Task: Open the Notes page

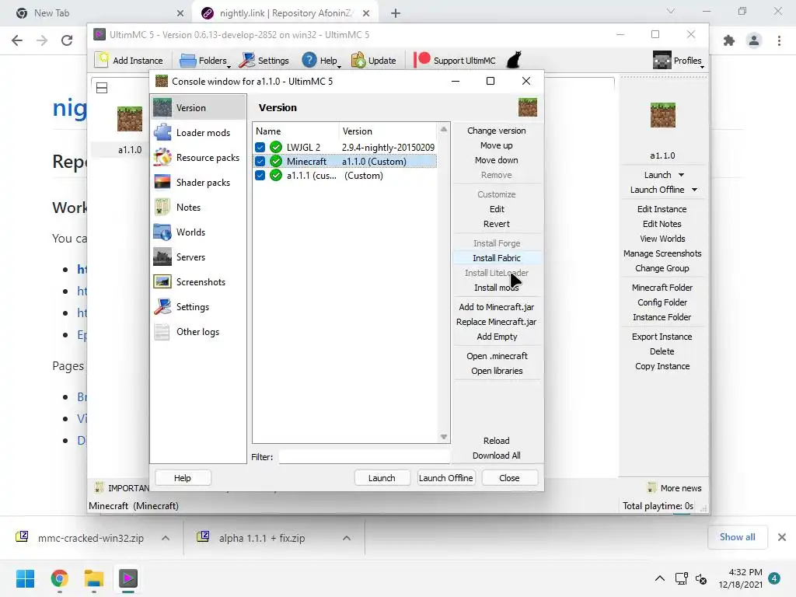Action: (198, 207)
